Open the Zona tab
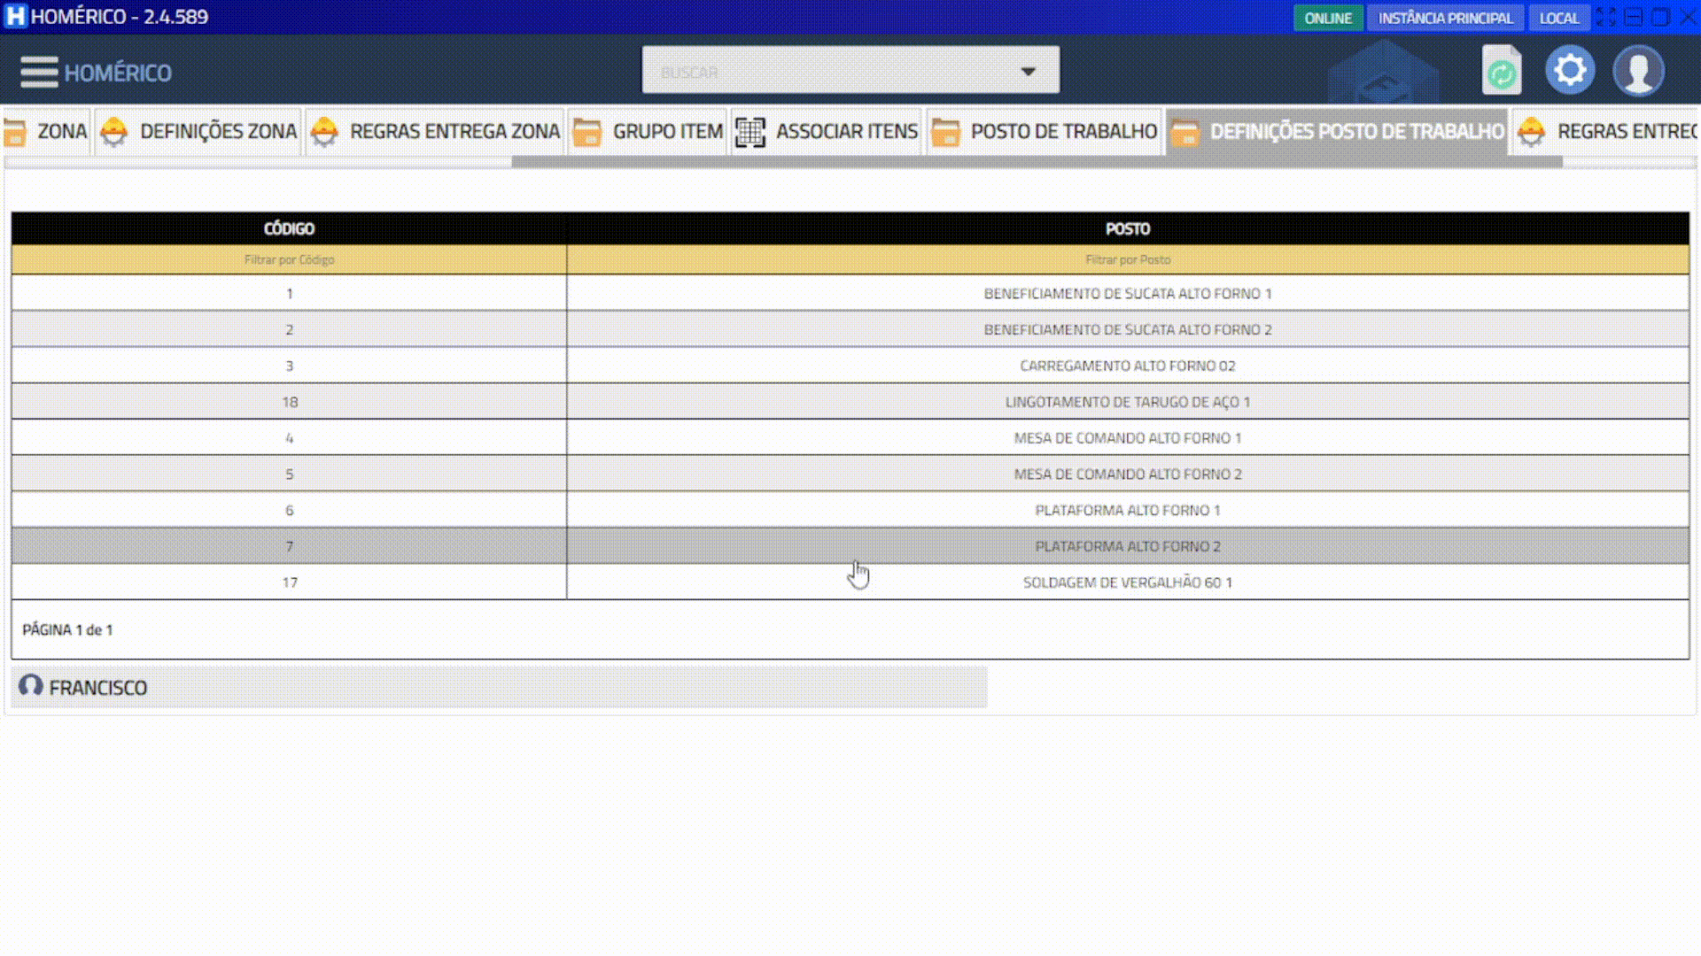Image resolution: width=1701 pixels, height=956 pixels. [x=61, y=132]
